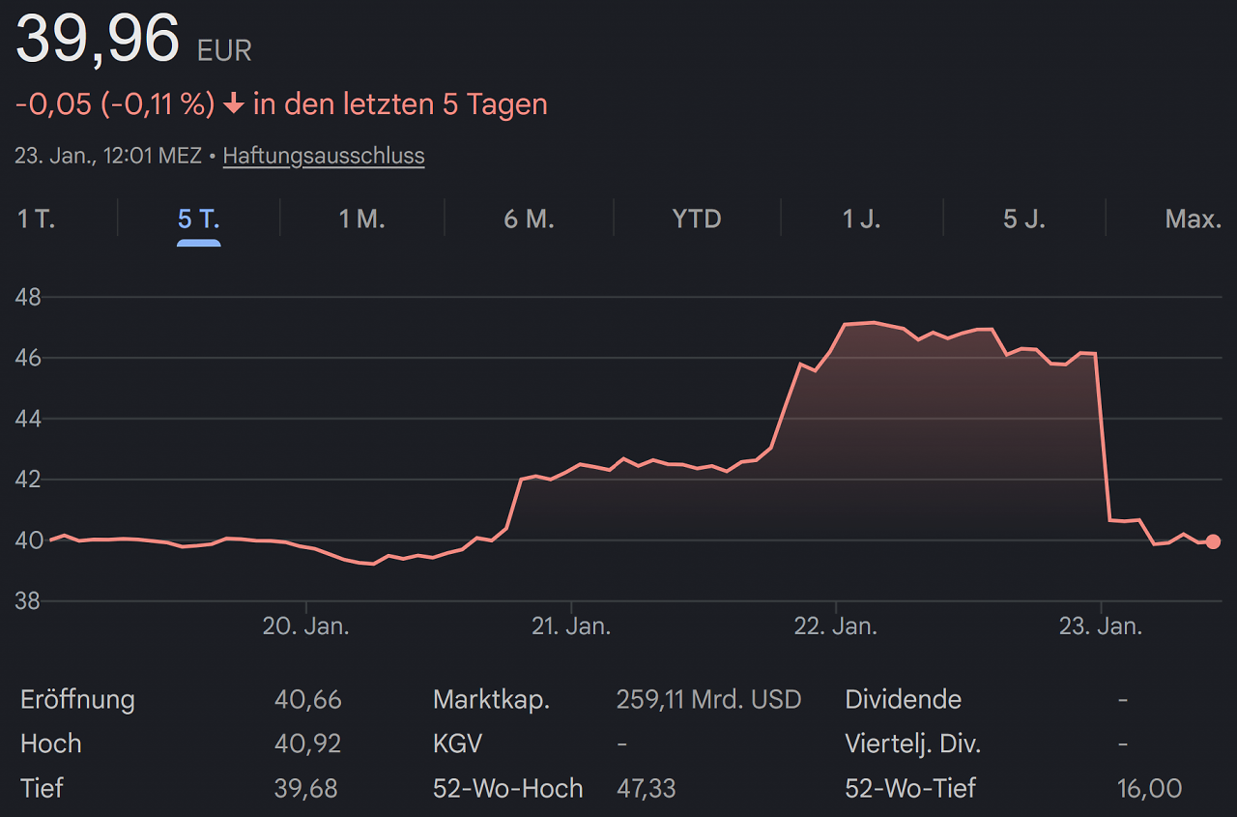
Task: Click the 52-Wo-Hoch value 47,33
Action: [x=647, y=788]
